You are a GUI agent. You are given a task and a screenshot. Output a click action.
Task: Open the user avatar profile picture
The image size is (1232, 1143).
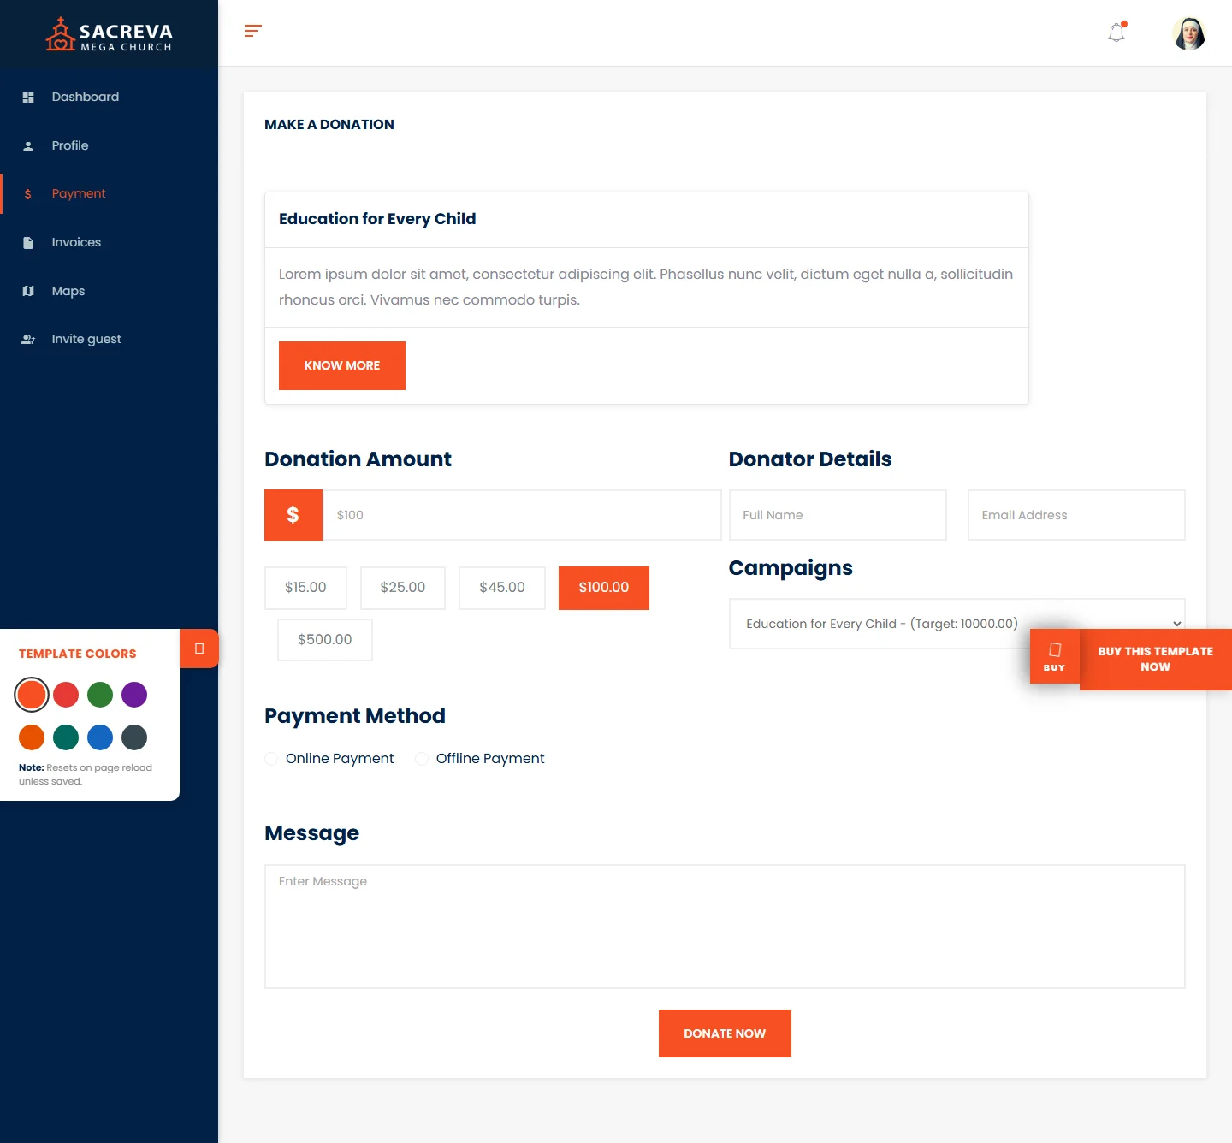click(1188, 34)
